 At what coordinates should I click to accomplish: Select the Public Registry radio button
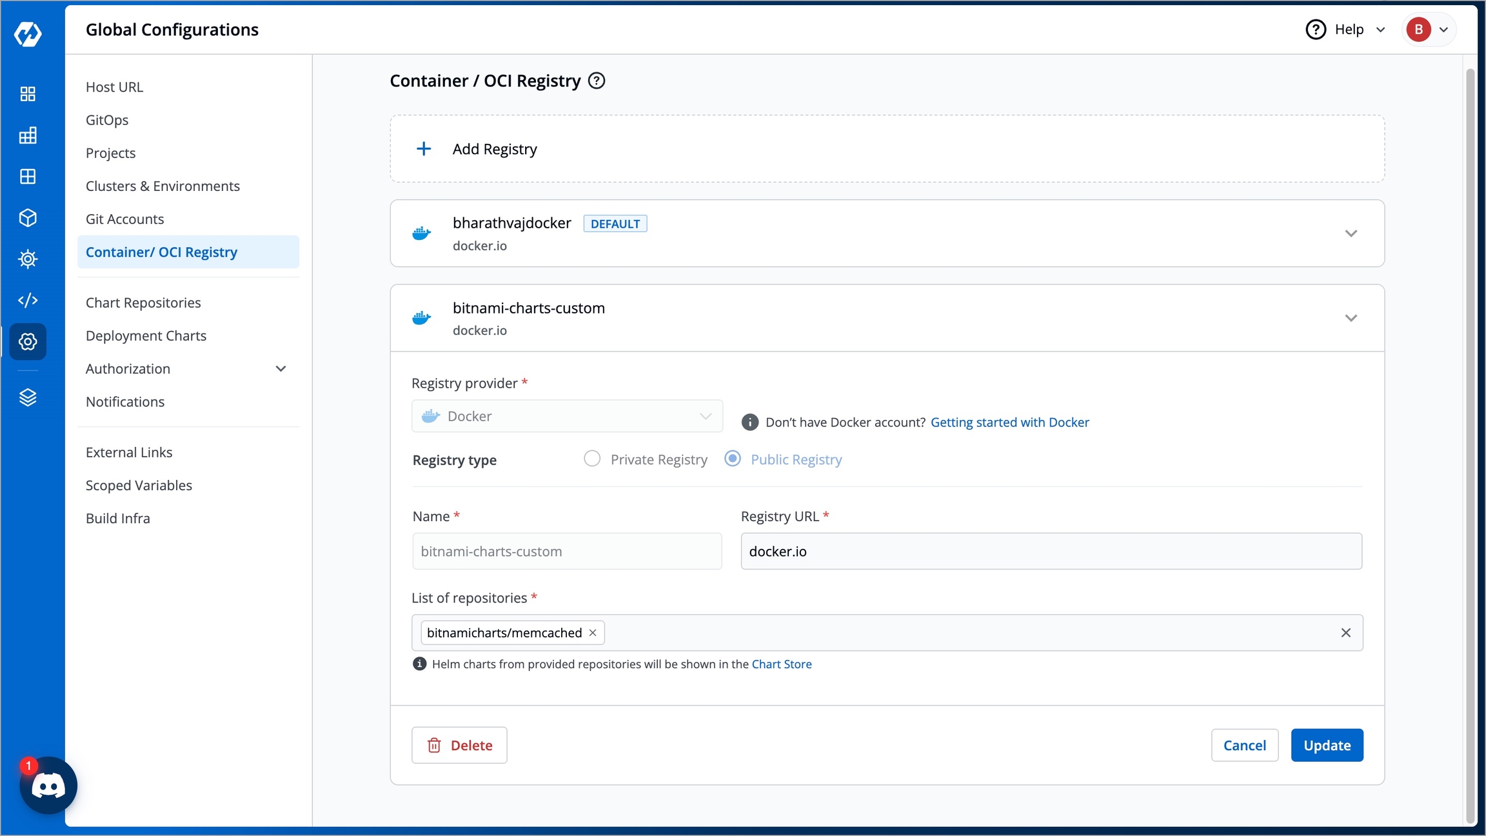(x=732, y=459)
